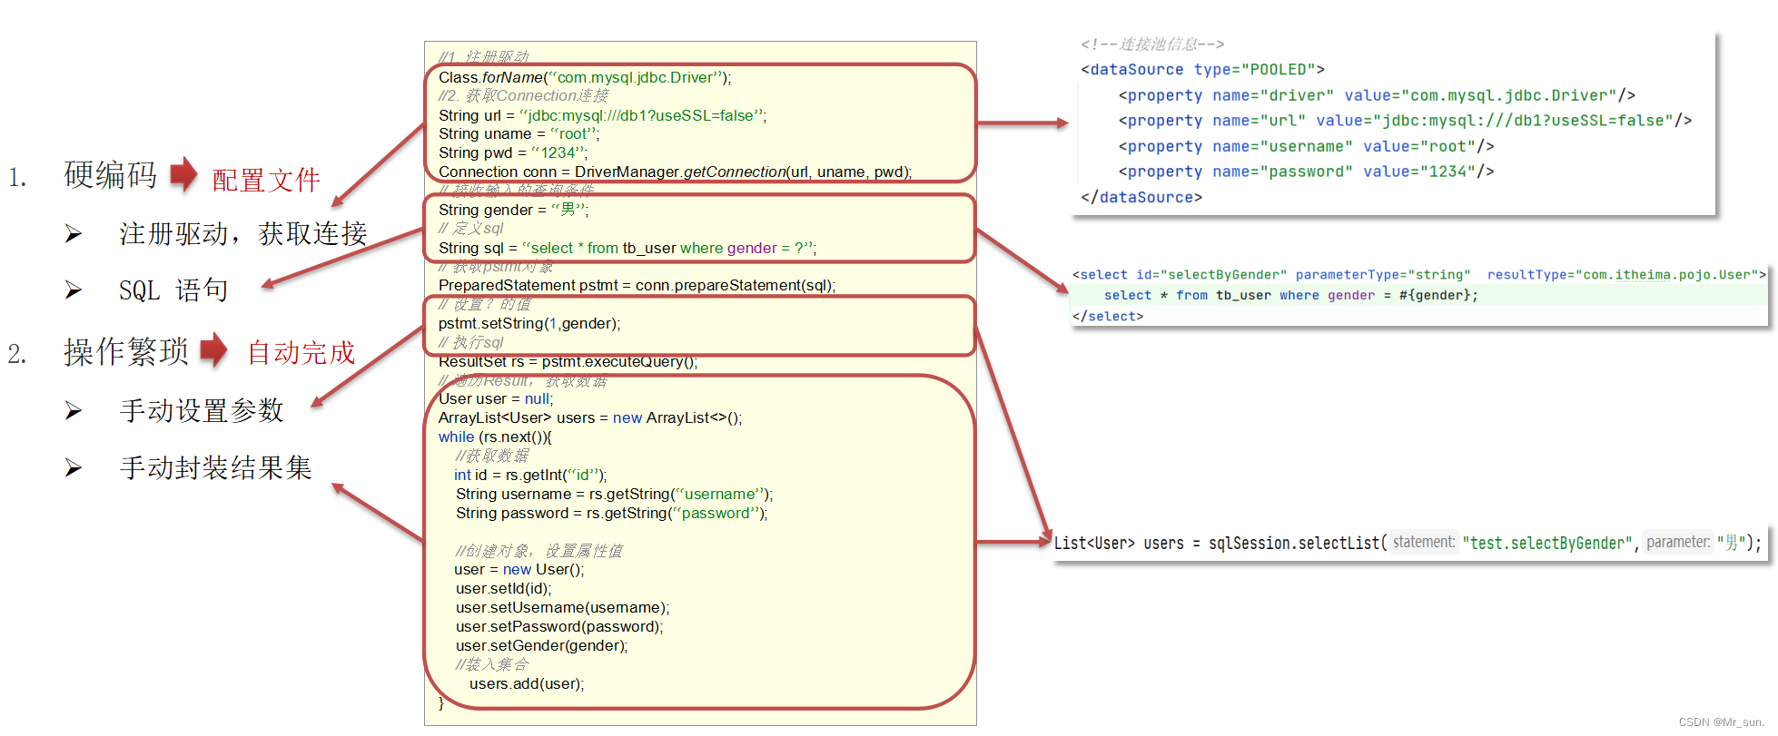This screenshot has height=736, width=1778.
Task: Click the heading '硬编码'
Action: pyautogui.click(x=110, y=175)
